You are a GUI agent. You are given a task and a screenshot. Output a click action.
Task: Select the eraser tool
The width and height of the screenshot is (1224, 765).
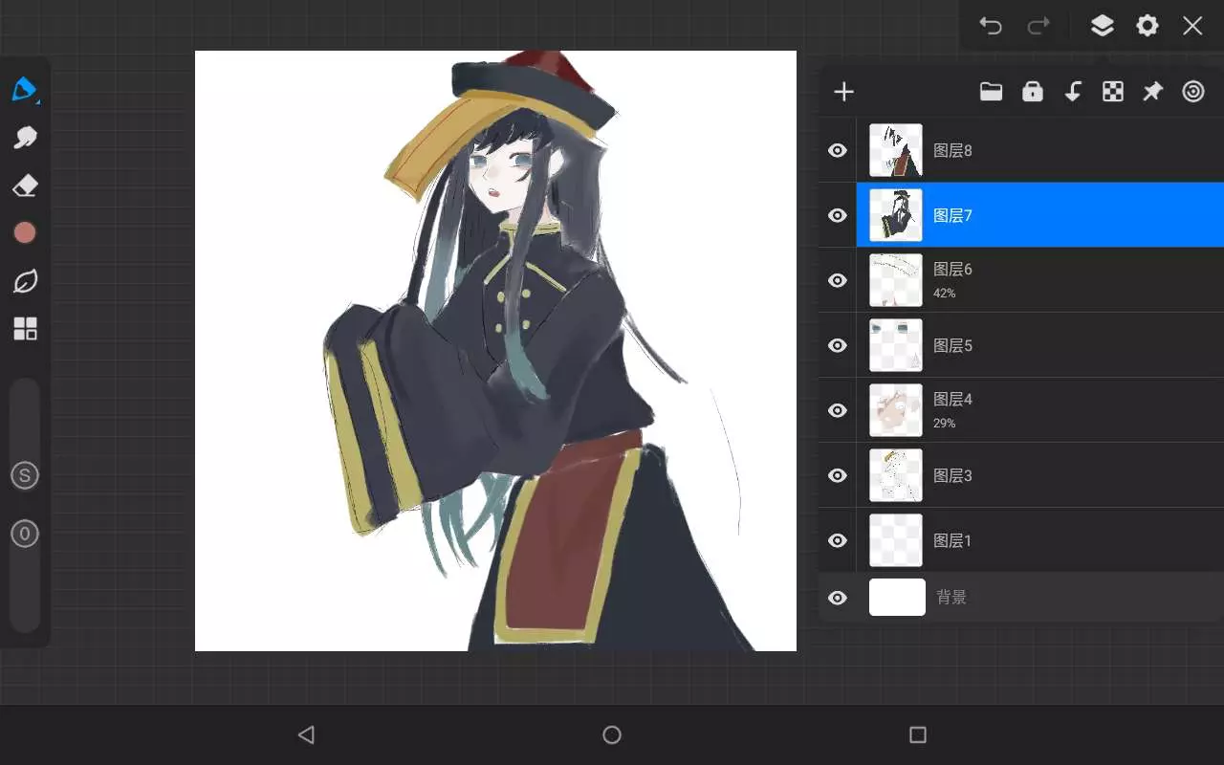(25, 186)
